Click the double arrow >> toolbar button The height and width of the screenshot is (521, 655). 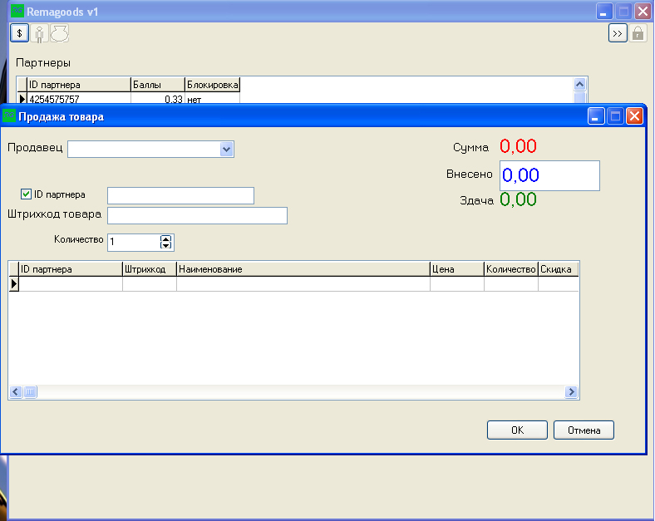point(618,33)
